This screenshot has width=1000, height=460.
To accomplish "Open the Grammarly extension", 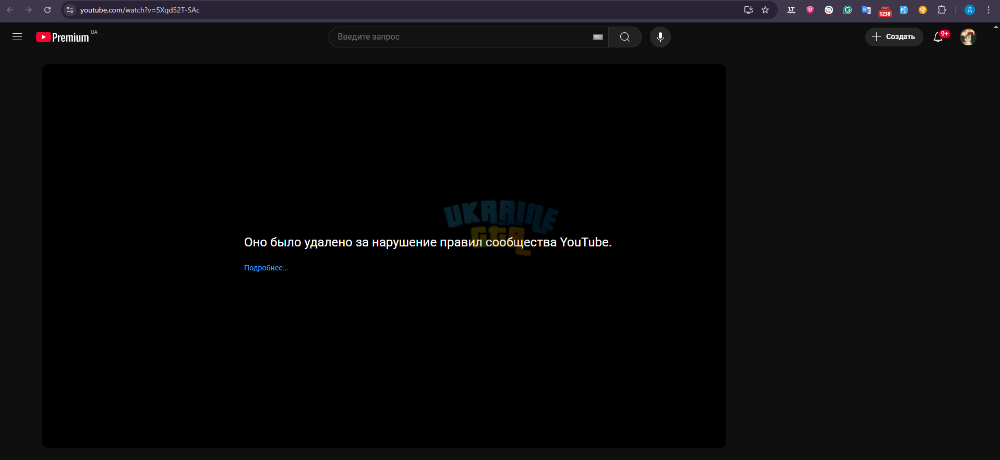I will (x=848, y=10).
